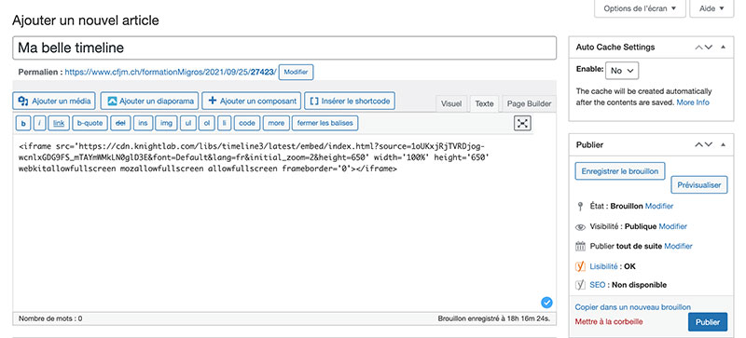Move Auto Cache Settings panel up
This screenshot has height=338, width=746.
698,47
